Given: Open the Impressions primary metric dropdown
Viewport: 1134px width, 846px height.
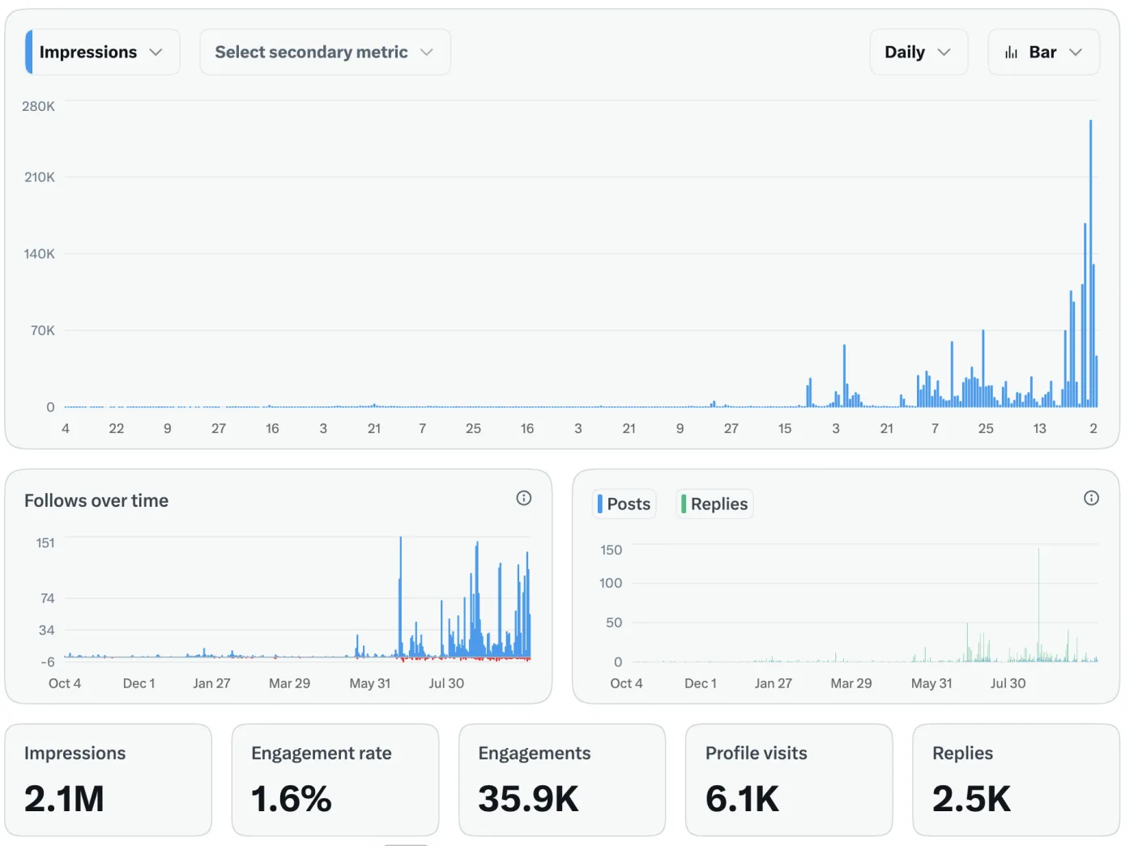Looking at the screenshot, I should click(102, 52).
